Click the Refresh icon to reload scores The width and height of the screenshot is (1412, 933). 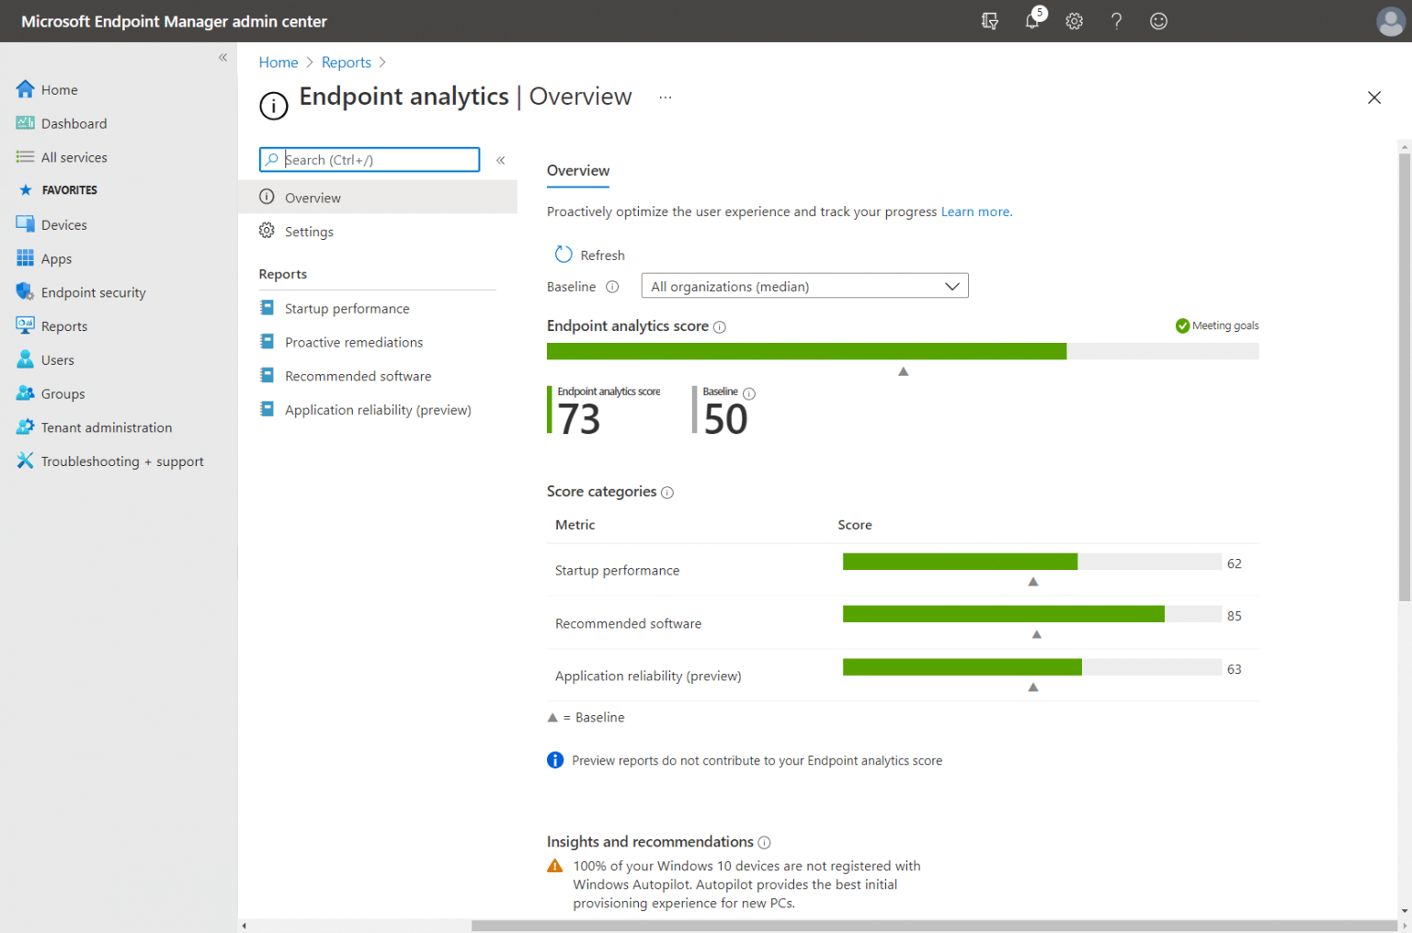click(563, 255)
